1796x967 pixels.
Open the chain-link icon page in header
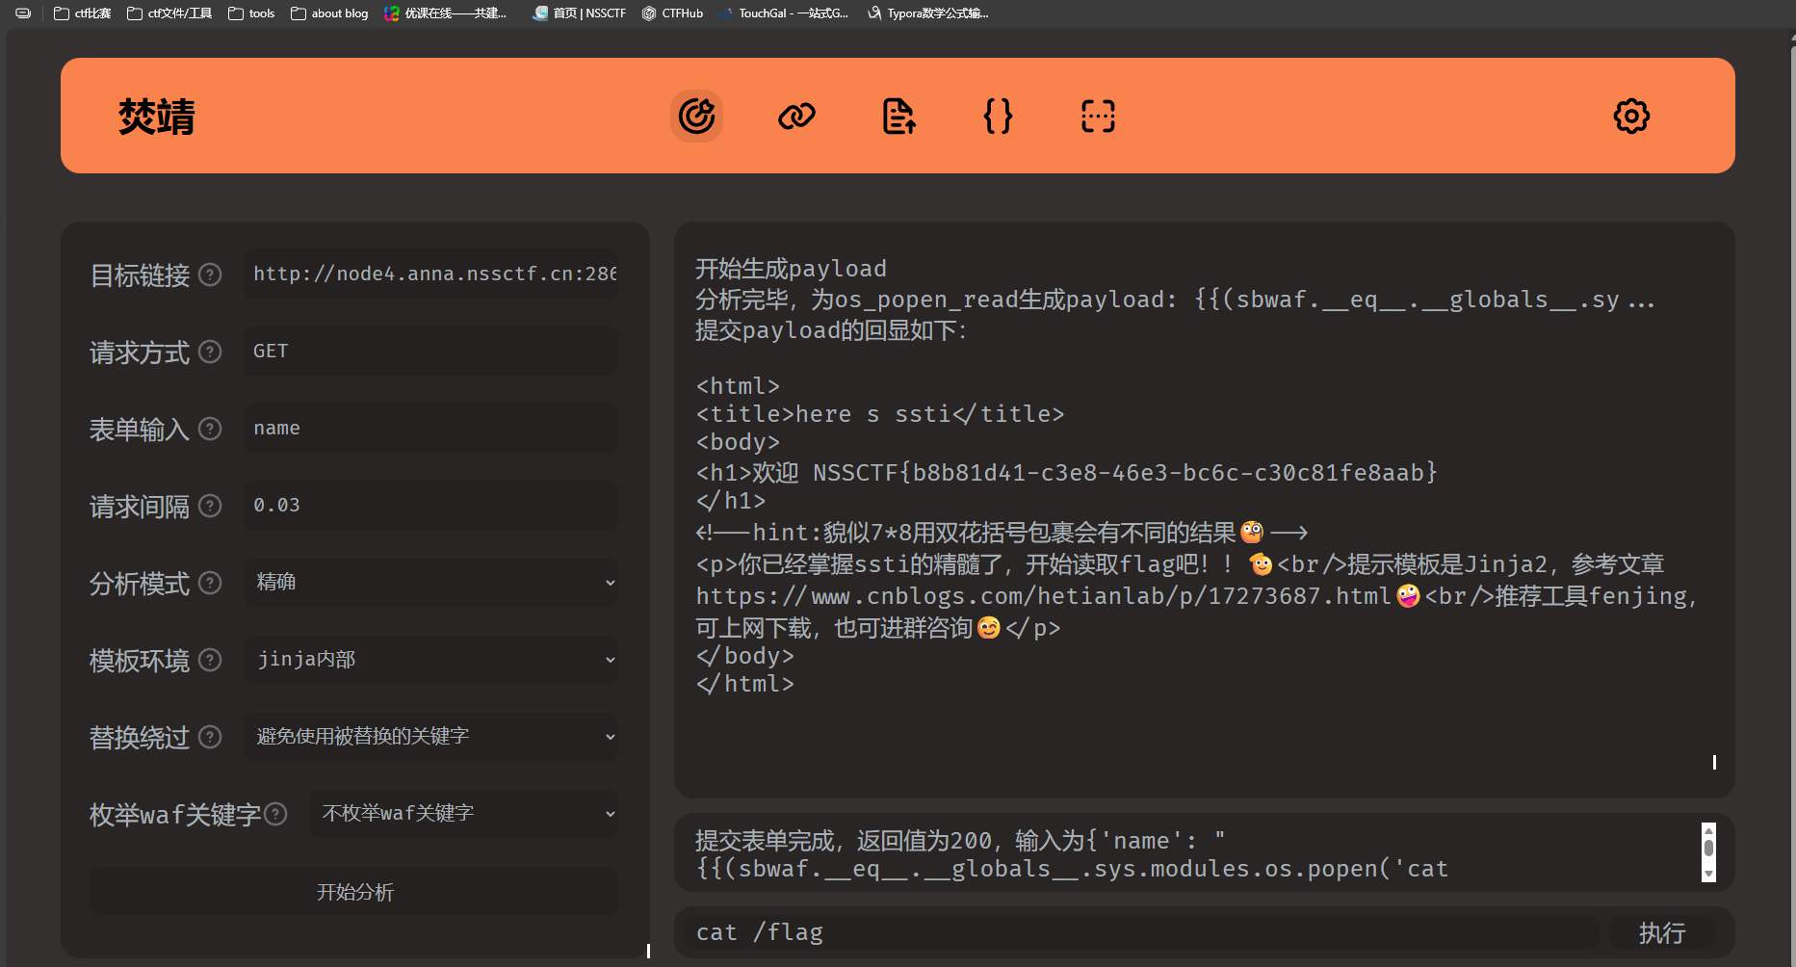(x=796, y=117)
